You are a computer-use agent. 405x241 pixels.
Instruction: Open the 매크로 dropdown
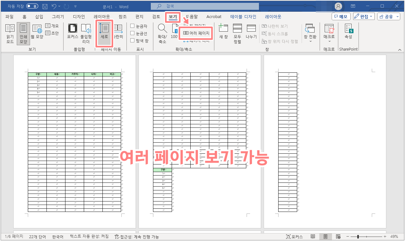[329, 34]
